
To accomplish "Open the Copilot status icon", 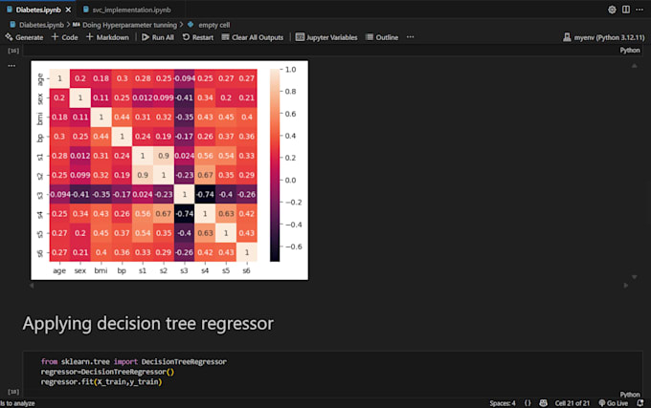I will tap(543, 403).
